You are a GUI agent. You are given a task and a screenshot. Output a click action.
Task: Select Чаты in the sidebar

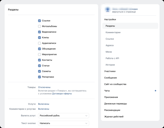[x=107, y=90]
